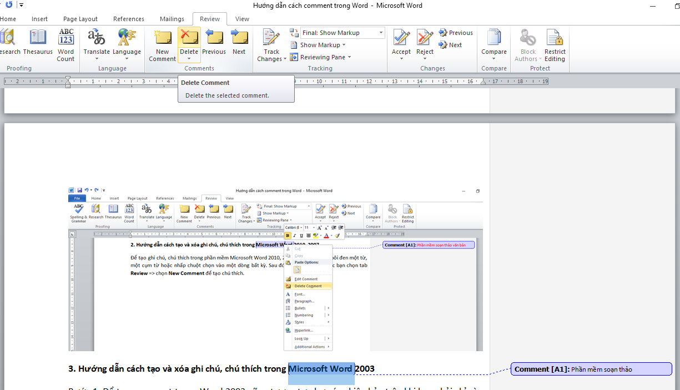Go to Previous comment in Comments group
This screenshot has height=390, width=680.
coord(214,39)
